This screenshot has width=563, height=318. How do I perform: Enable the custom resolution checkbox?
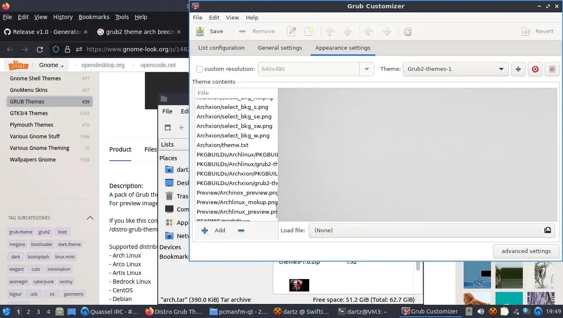click(200, 69)
